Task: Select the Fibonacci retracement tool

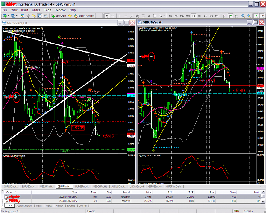Action: (x=143, y=16)
